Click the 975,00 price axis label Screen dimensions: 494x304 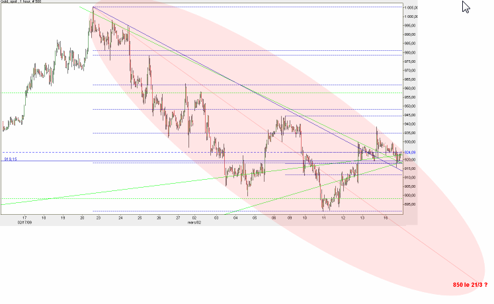(410, 61)
